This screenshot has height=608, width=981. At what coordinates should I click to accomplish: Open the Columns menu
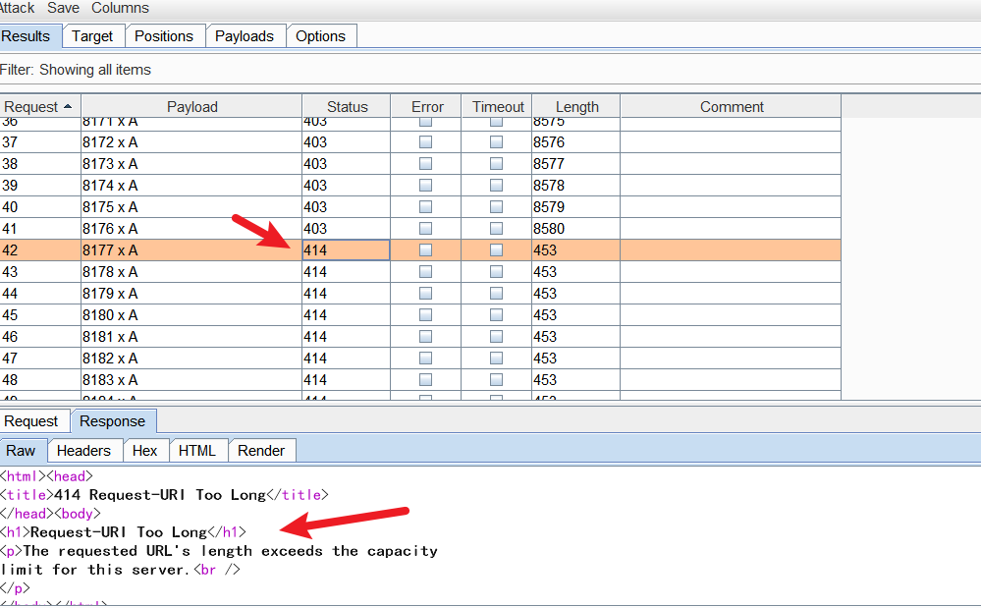coord(120,8)
